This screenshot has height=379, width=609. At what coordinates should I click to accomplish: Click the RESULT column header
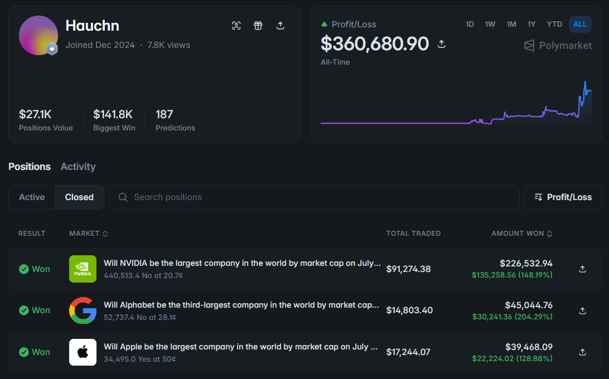pos(32,234)
